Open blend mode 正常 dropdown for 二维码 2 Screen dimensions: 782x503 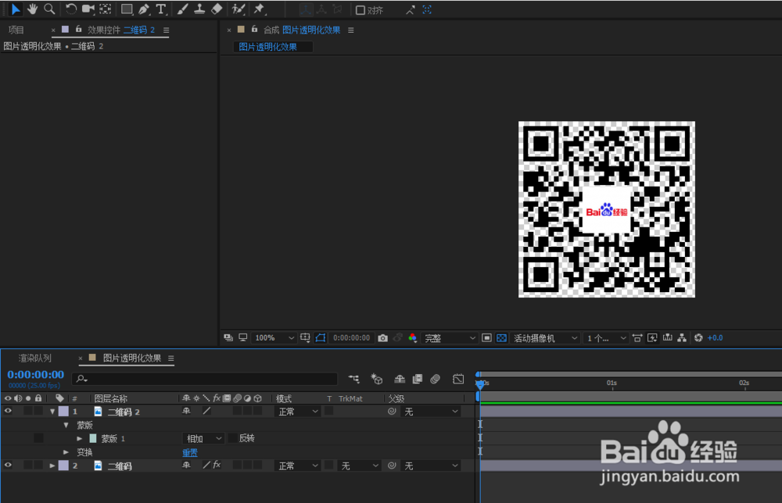tap(298, 412)
